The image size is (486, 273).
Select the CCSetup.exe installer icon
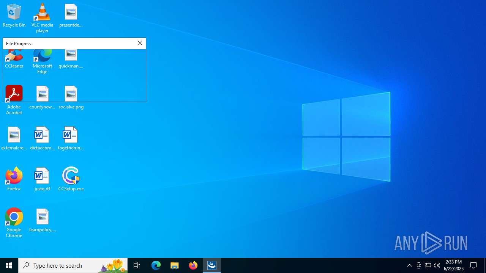pos(71,179)
